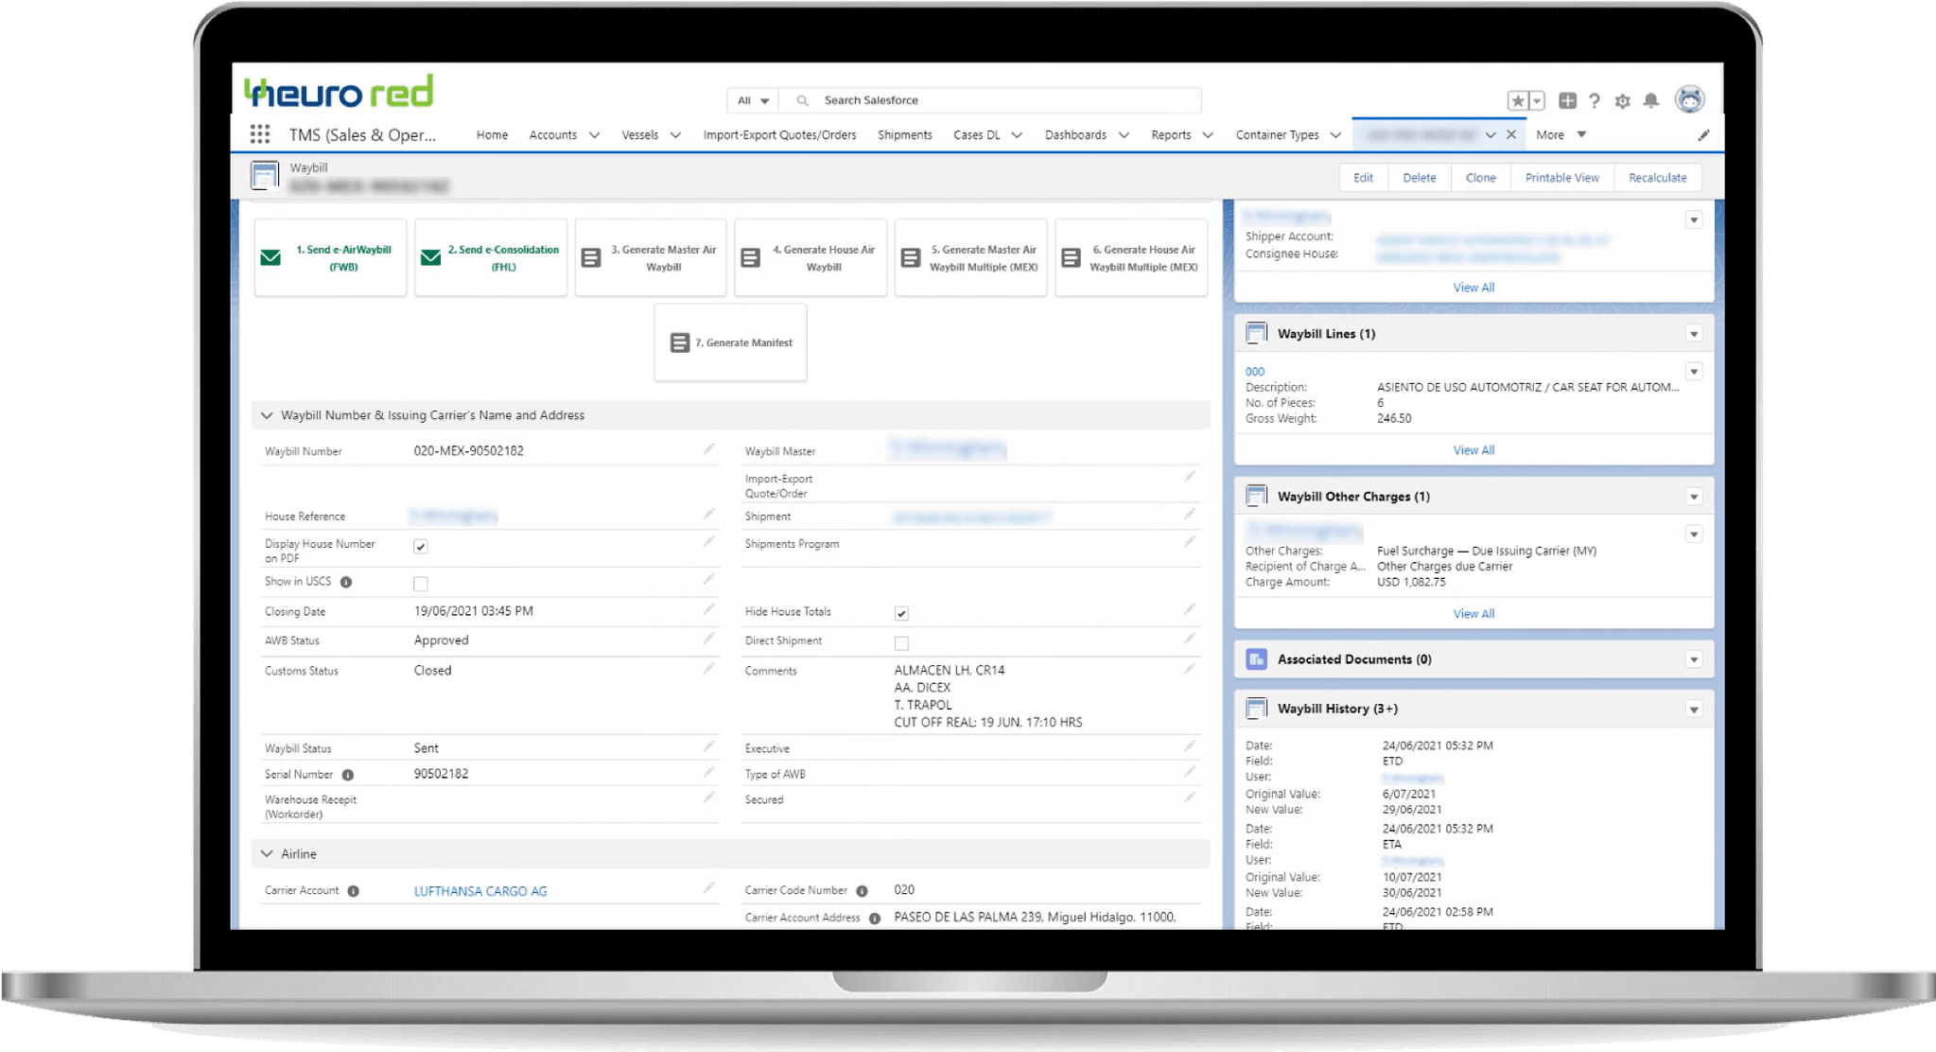Image resolution: width=1936 pixels, height=1052 pixels.
Task: Edit Waybill Number using pencil icon
Action: coord(708,449)
